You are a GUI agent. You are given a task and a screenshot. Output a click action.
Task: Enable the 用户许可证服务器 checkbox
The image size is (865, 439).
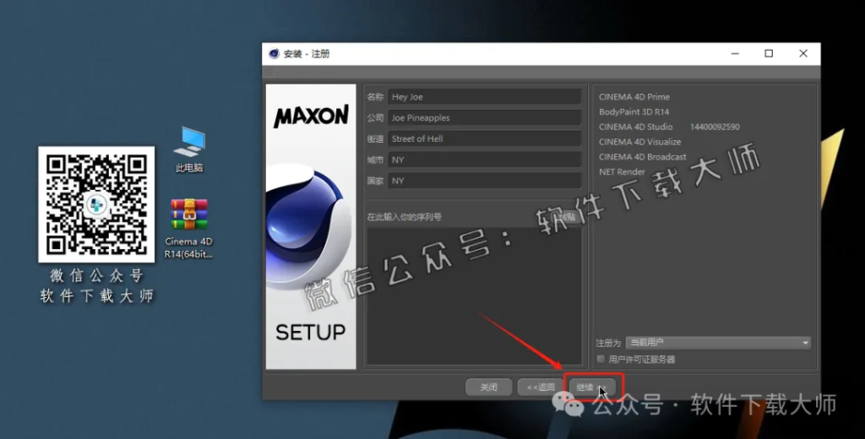(601, 359)
